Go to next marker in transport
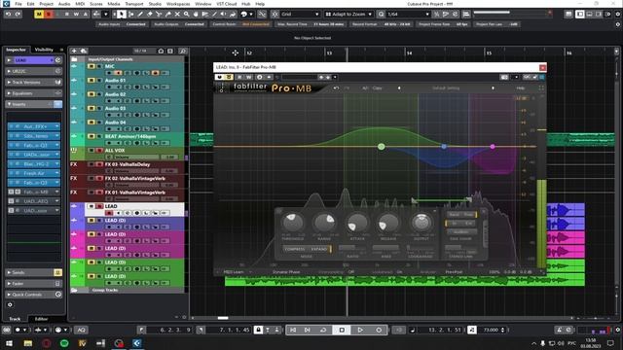This screenshot has height=350, width=623. pyautogui.click(x=308, y=330)
